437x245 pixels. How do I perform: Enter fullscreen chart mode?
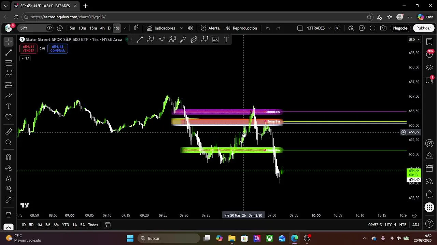click(372, 28)
